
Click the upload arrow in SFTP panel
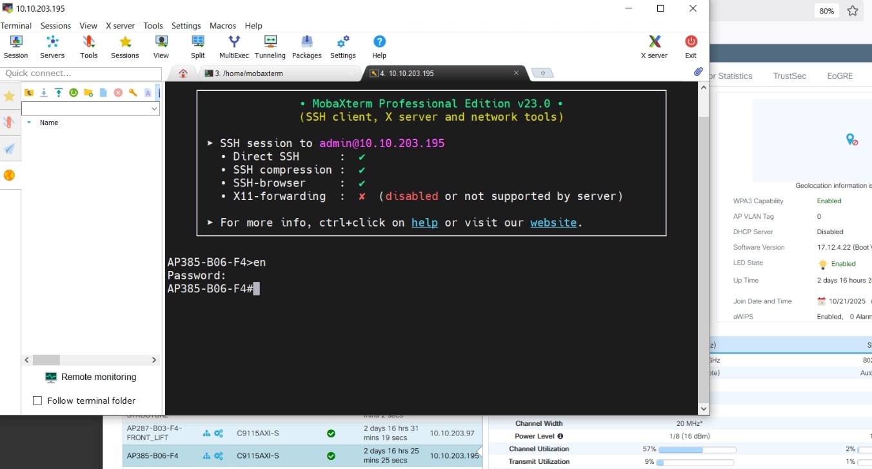[59, 93]
